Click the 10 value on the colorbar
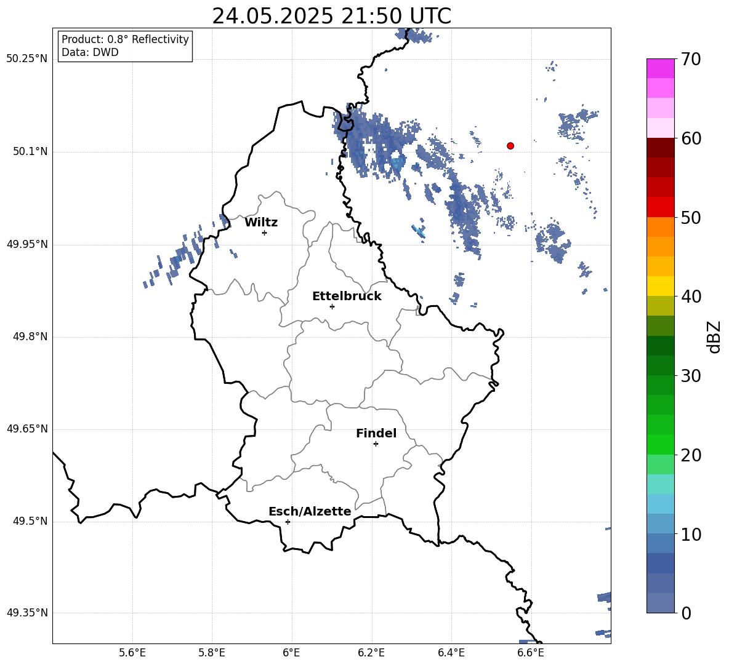The width and height of the screenshot is (729, 665). tap(691, 534)
